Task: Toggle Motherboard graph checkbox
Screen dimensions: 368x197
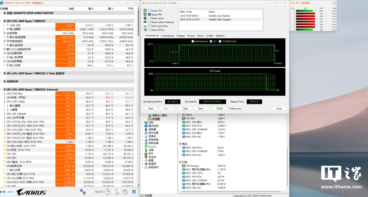Action: tap(193, 41)
